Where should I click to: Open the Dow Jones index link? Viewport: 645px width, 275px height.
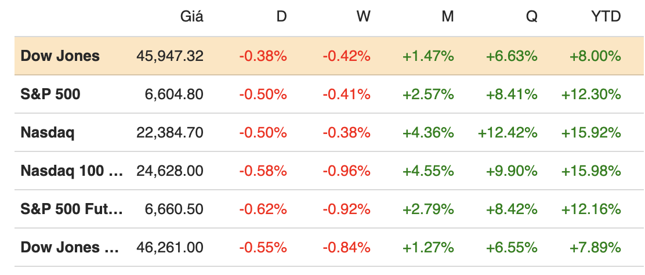point(60,56)
